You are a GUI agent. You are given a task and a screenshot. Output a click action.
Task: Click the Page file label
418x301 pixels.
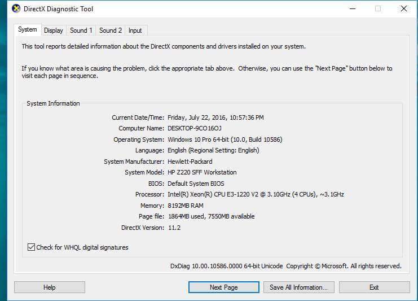[x=151, y=216]
